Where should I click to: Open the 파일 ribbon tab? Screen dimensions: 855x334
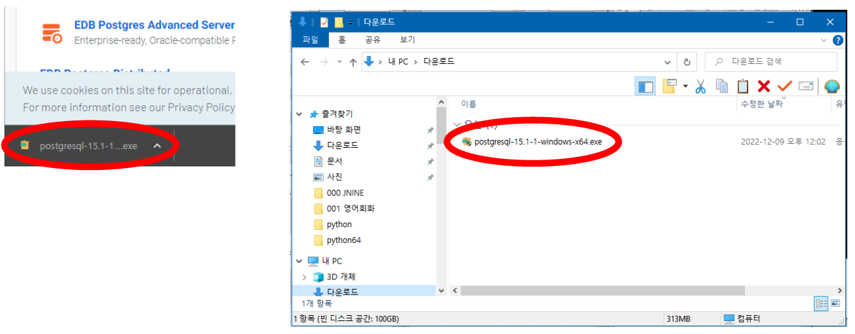coord(311,40)
